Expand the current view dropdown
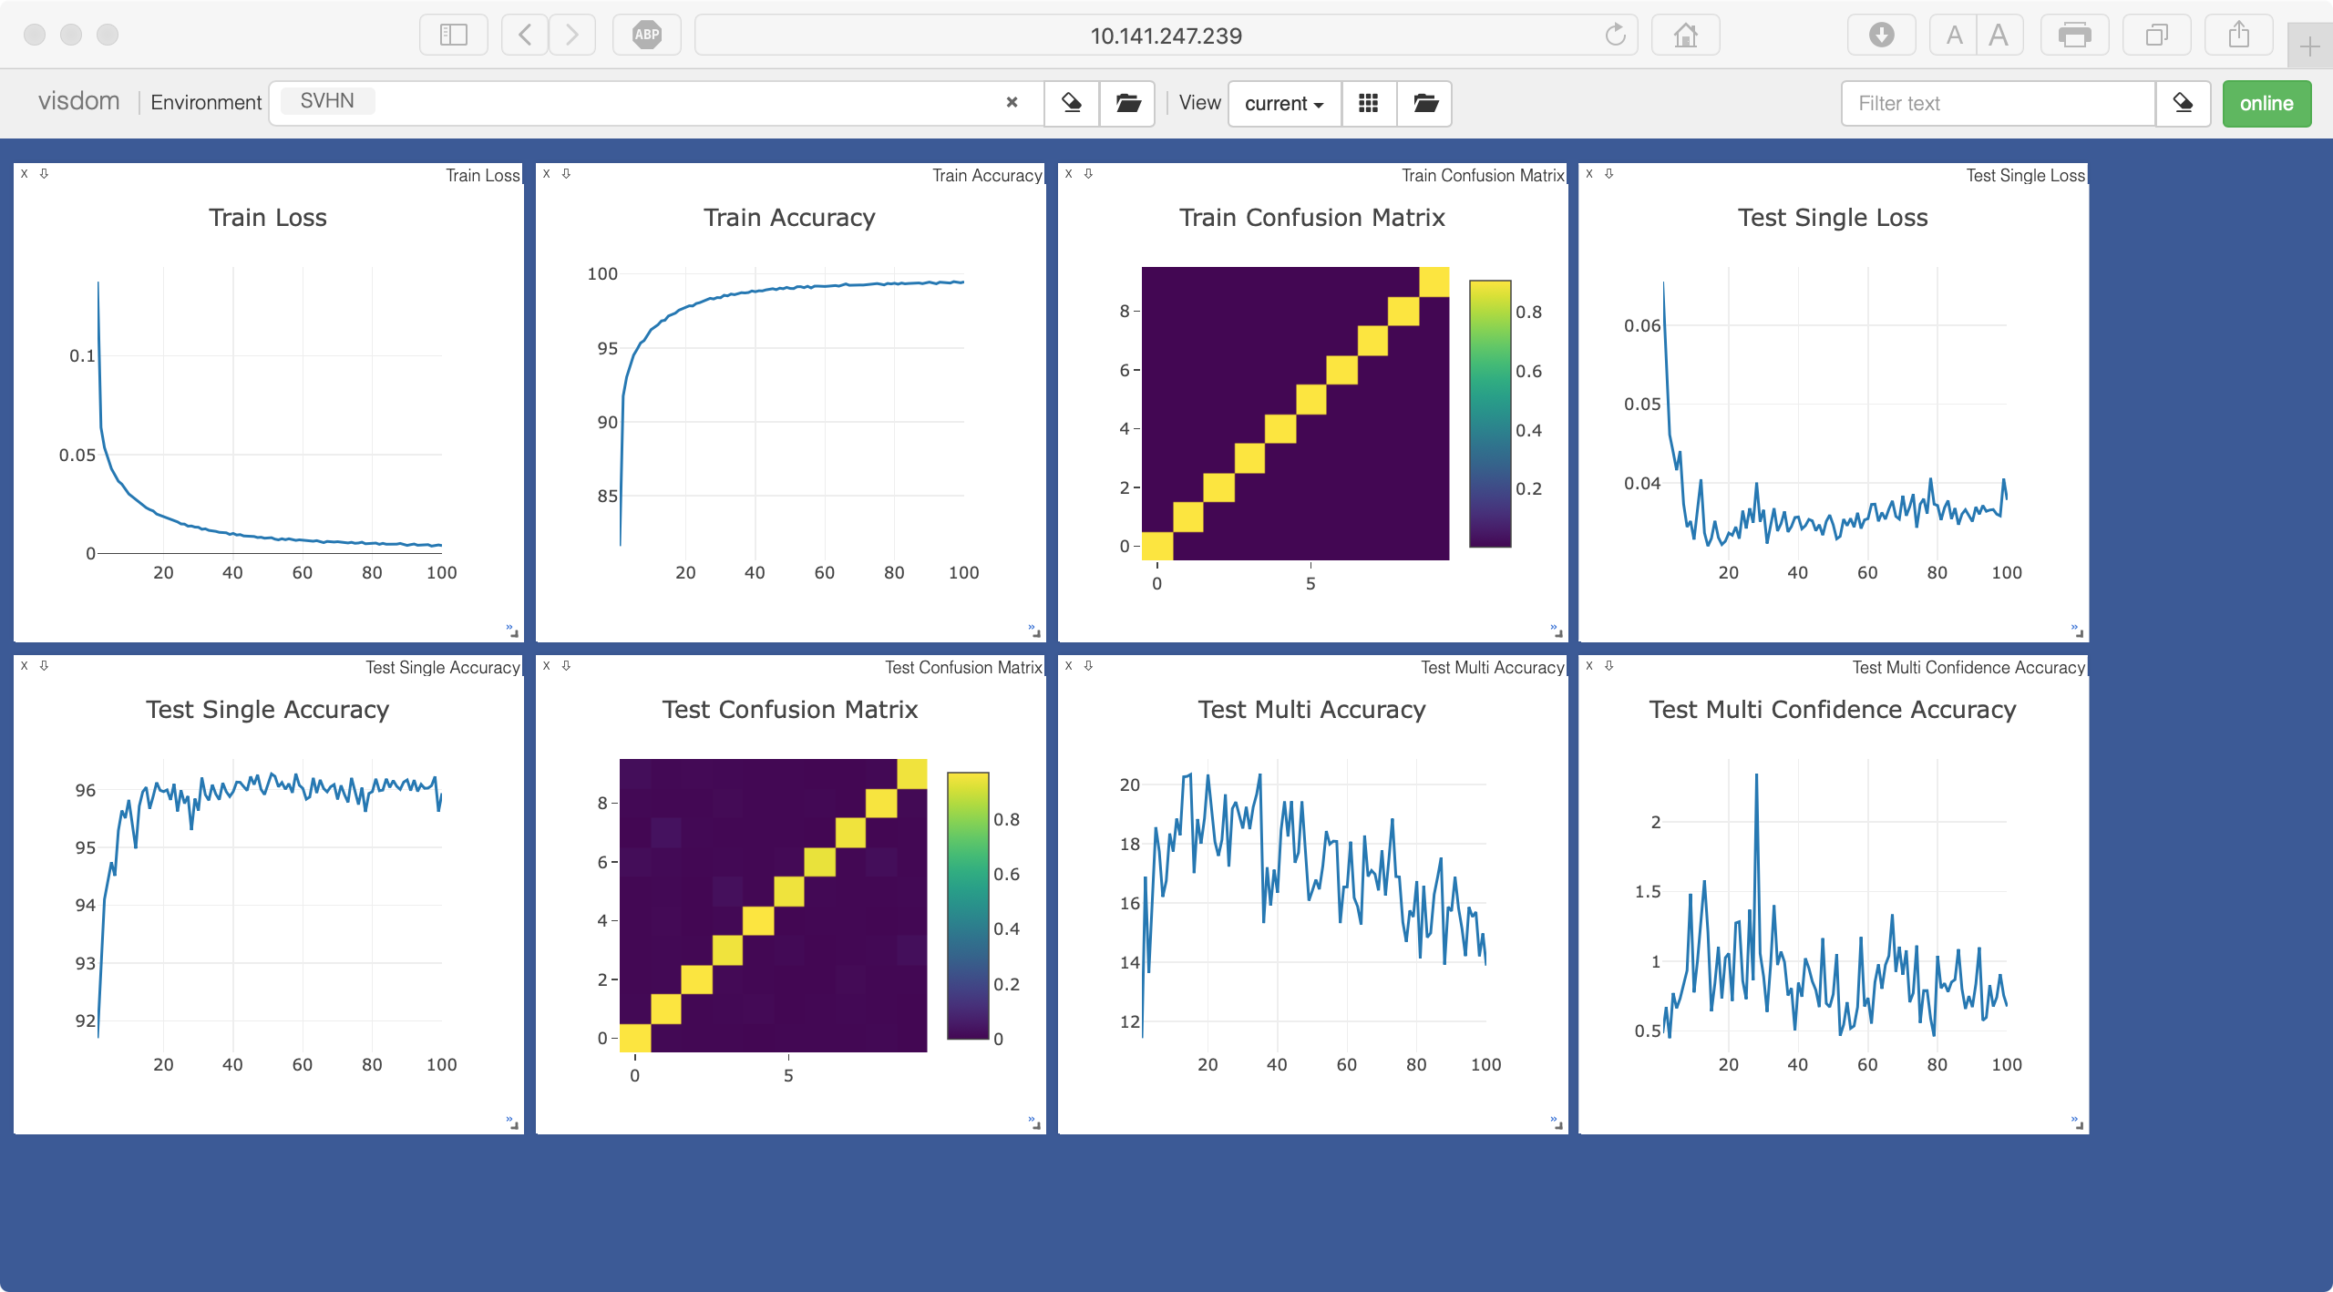Screen dimensions: 2333x1292 point(1284,103)
